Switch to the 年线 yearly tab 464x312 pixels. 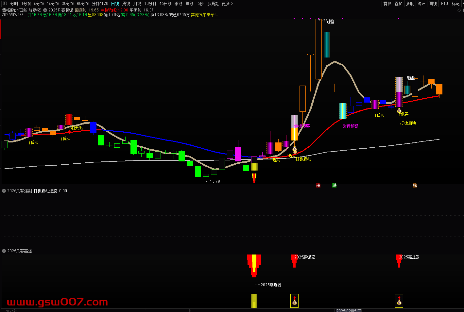pyautogui.click(x=190, y=4)
